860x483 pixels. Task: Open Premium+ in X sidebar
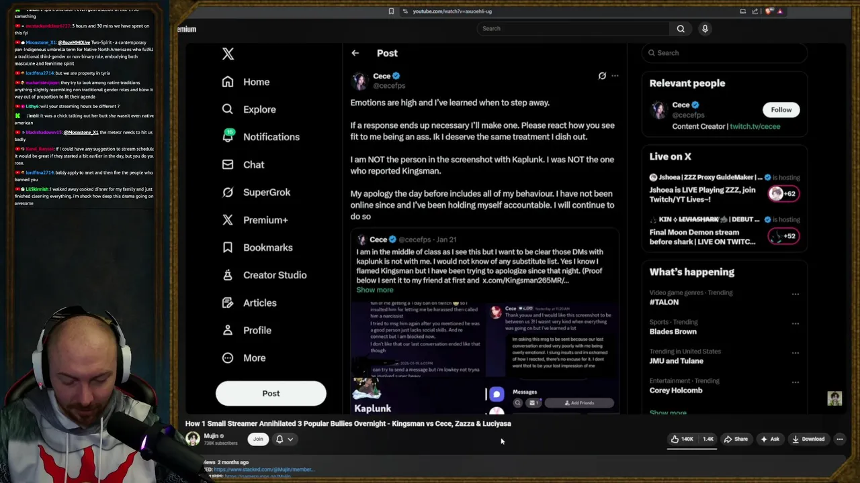pos(255,220)
